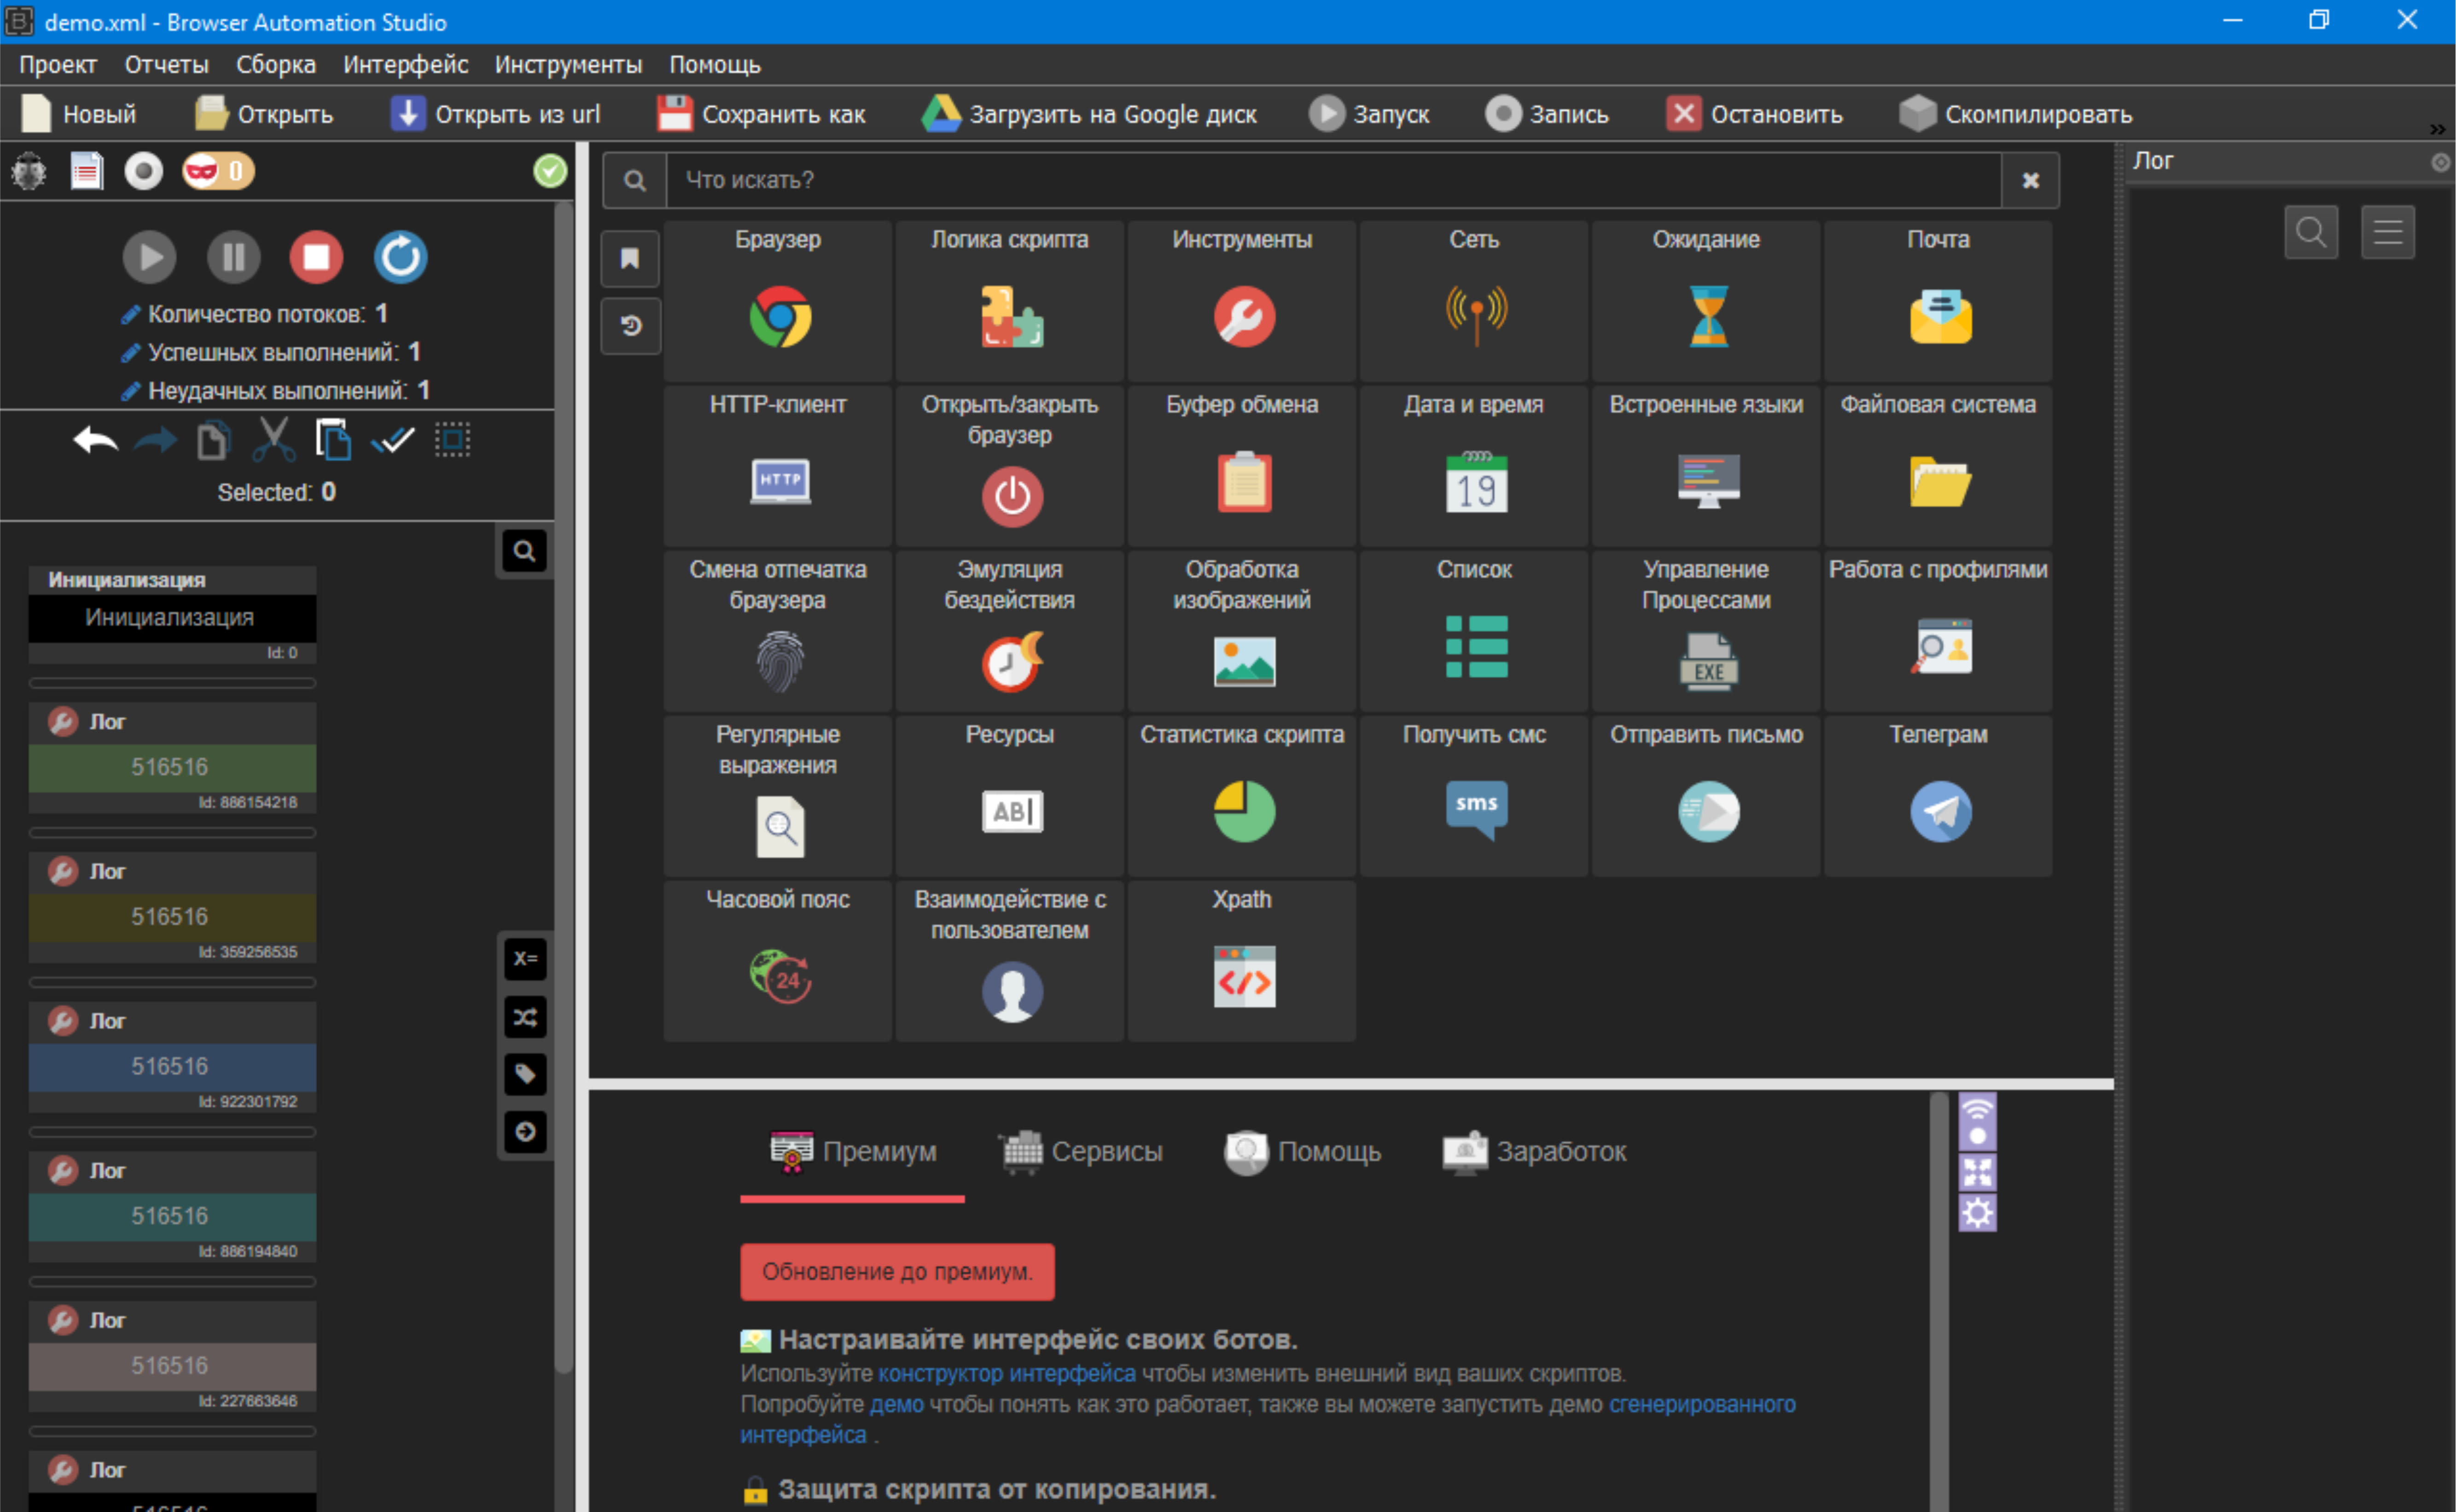
Task: Open Регулярные выражения module
Action: tap(780, 826)
